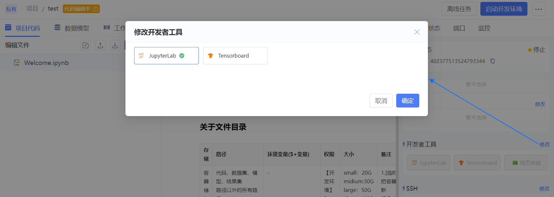Copy the ID with the copy icon
554x197 pixels.
click(x=493, y=61)
